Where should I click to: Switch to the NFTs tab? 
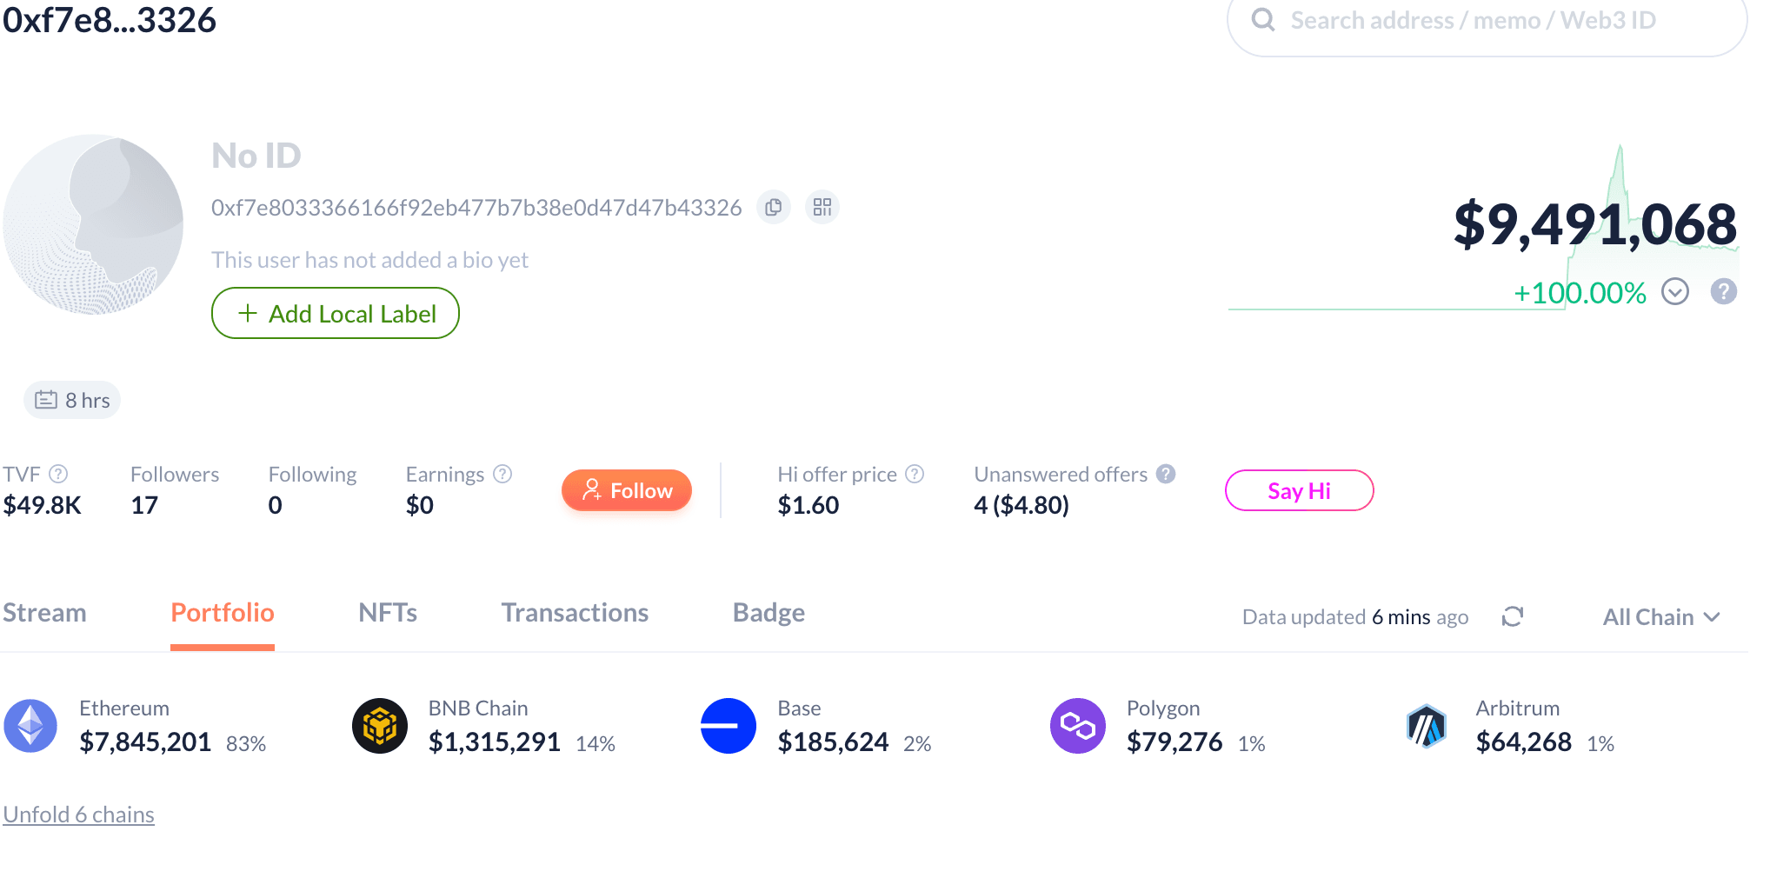click(388, 613)
